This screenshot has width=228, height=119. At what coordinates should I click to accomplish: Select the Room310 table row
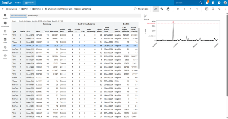[75, 35]
